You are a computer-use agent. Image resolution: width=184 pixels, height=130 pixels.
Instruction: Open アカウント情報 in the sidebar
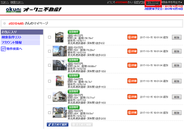[20, 43]
